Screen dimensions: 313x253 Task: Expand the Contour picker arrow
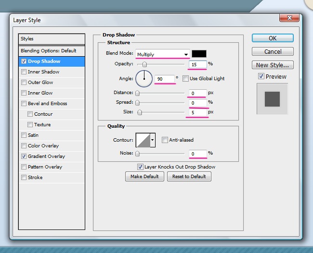(153, 140)
